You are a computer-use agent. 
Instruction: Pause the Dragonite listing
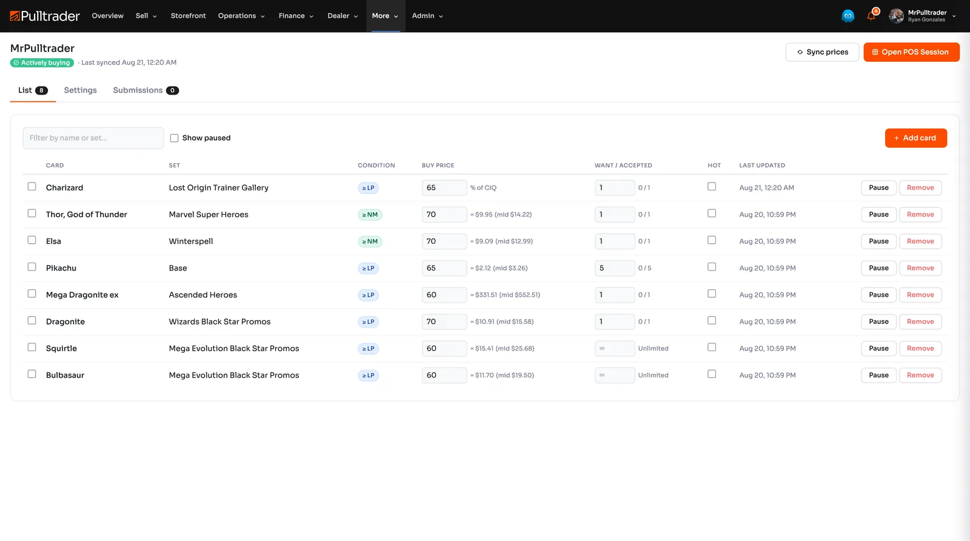[x=878, y=322]
